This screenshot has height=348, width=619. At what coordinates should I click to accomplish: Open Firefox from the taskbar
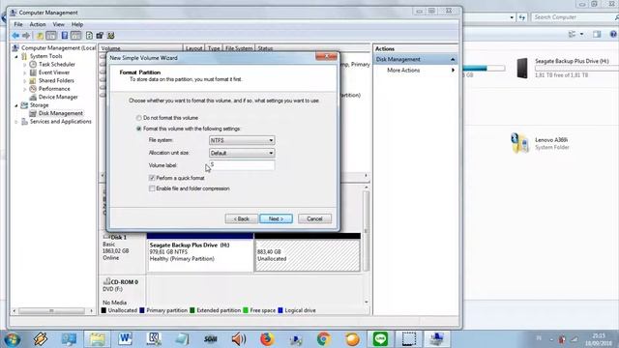click(x=267, y=339)
